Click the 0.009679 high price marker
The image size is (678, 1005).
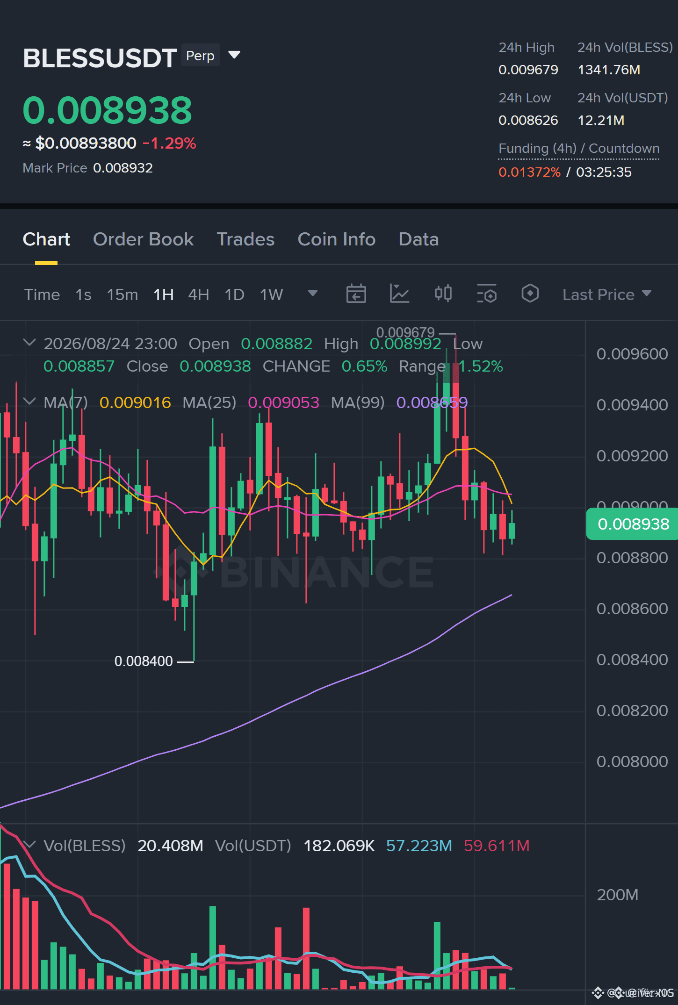point(405,332)
